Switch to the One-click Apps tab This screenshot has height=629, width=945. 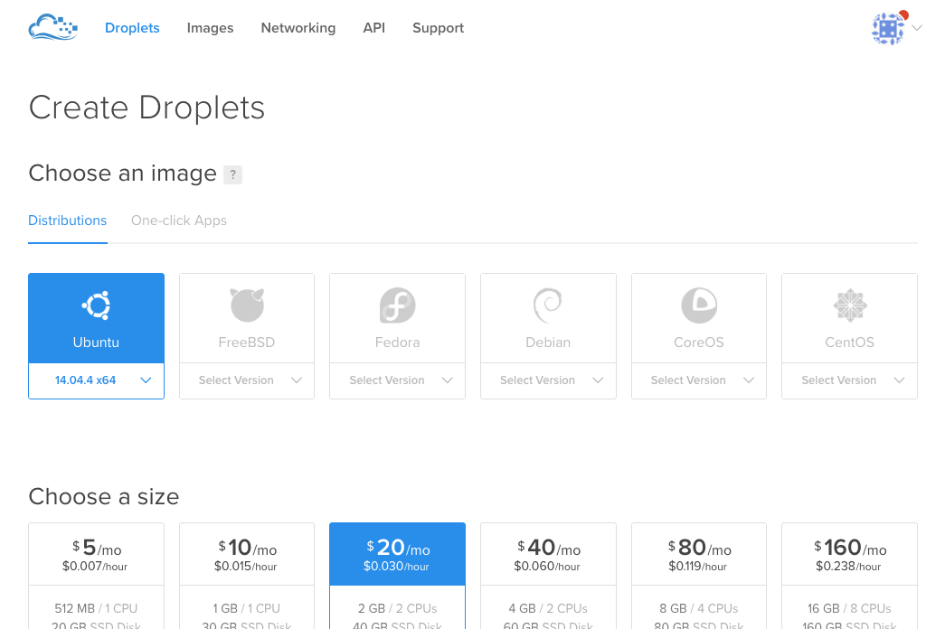179,221
